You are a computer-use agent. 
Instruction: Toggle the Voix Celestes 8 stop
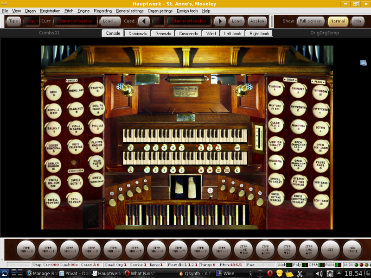[x=76, y=146]
